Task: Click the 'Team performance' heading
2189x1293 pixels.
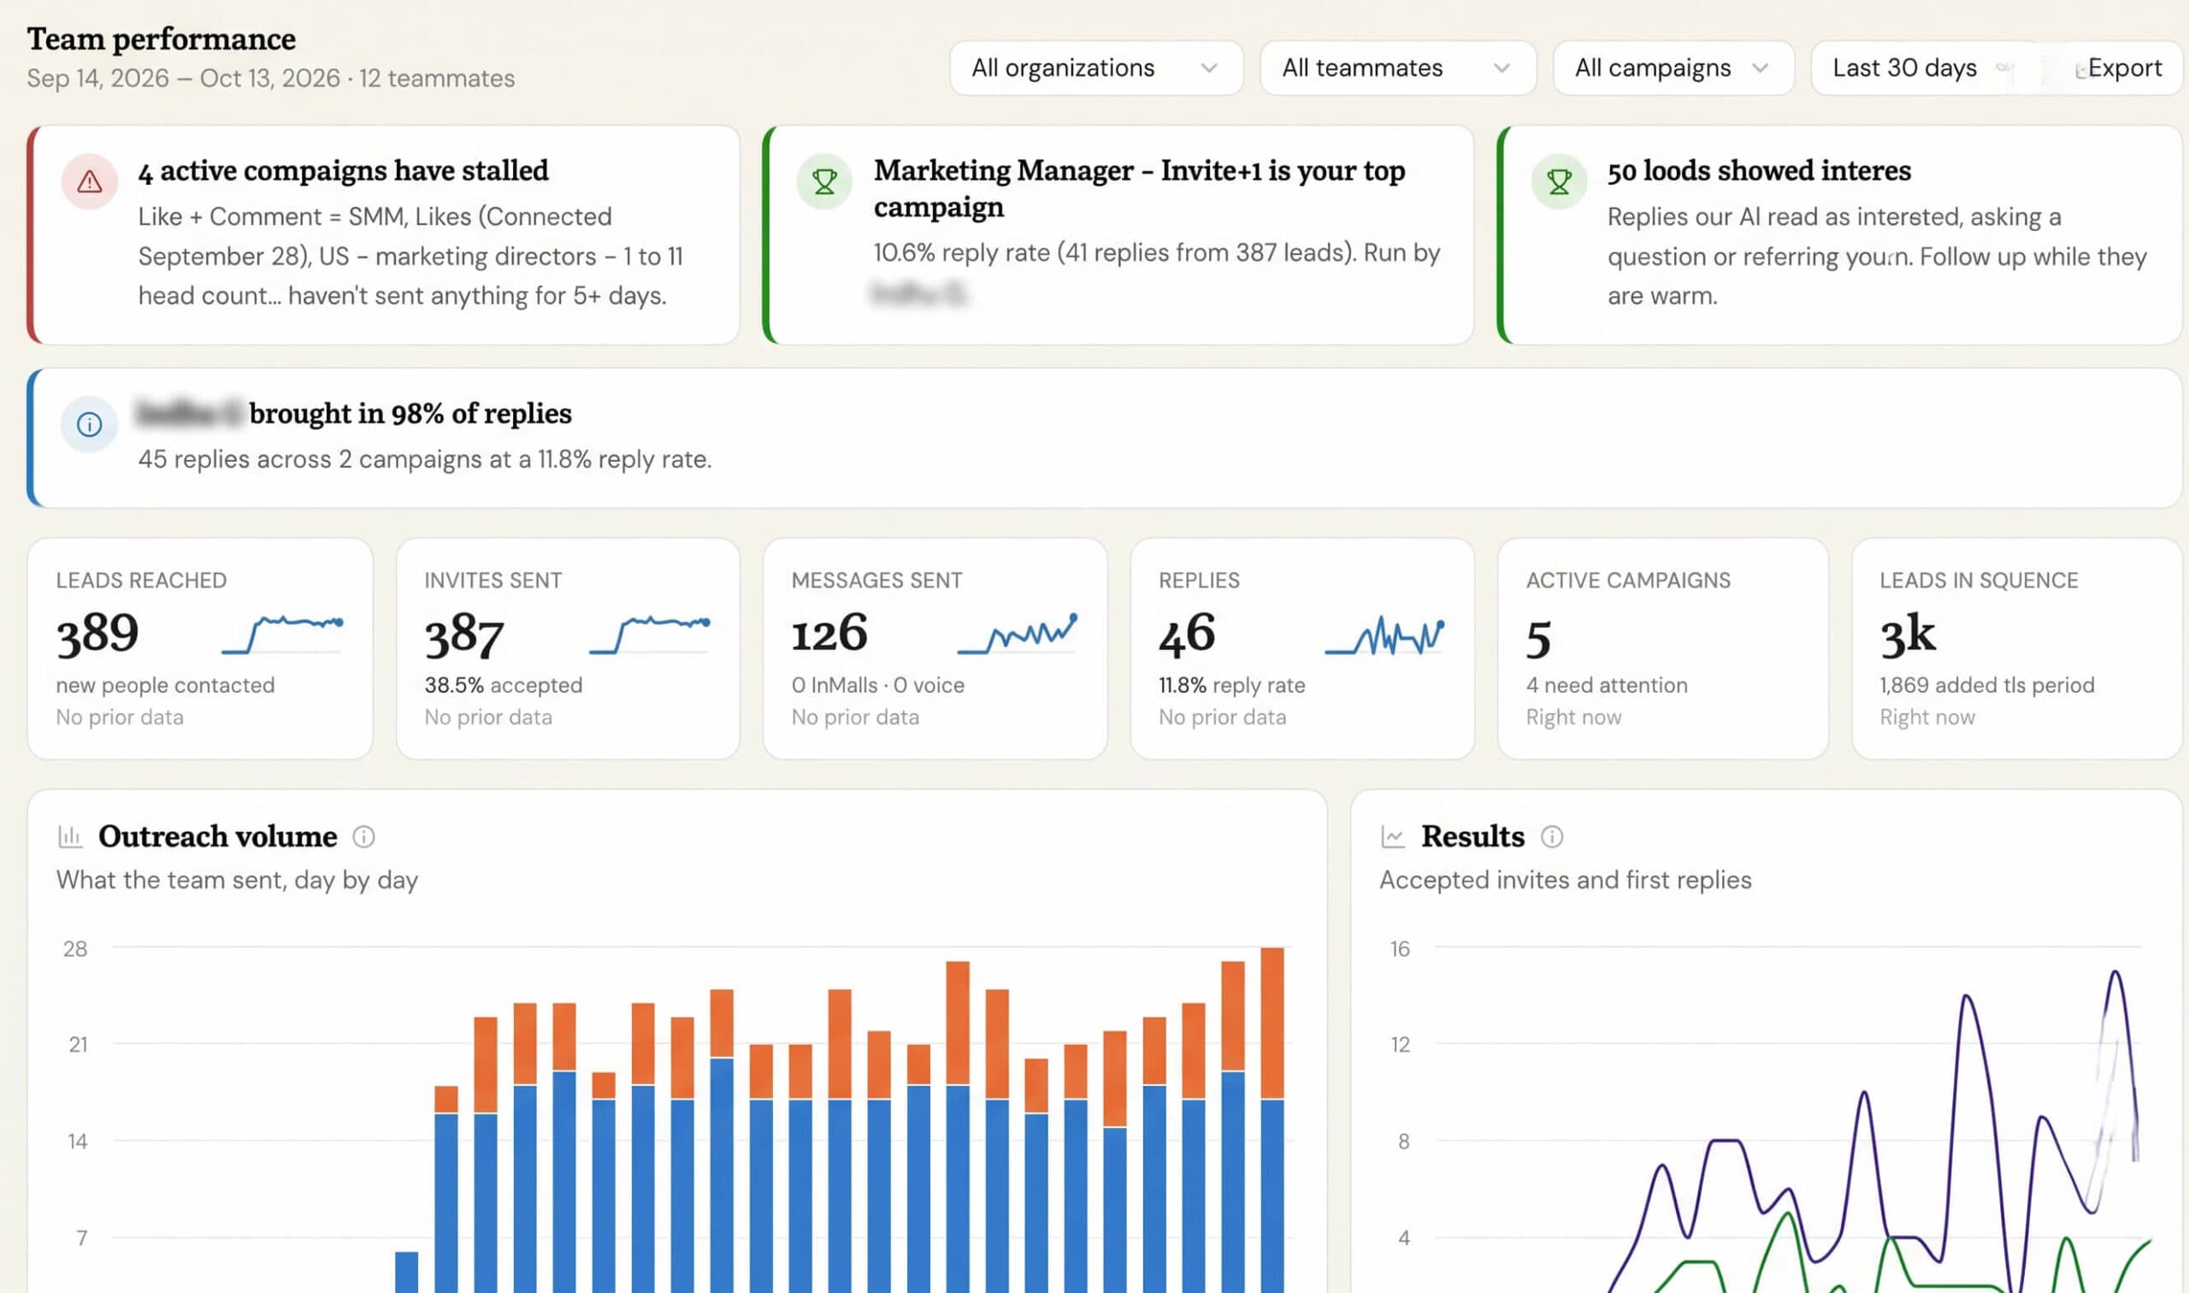Action: click(x=161, y=39)
